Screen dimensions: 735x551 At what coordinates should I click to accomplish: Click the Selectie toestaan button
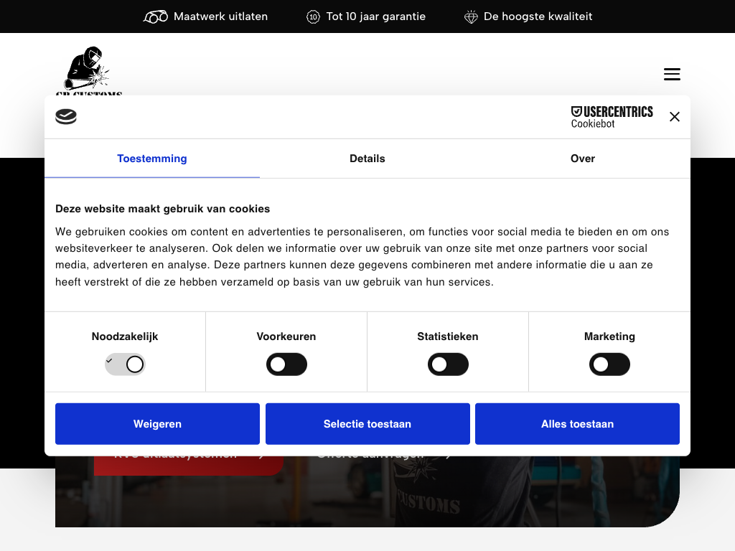pyautogui.click(x=367, y=423)
